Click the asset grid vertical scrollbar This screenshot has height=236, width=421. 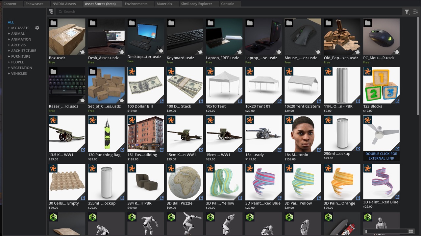coord(418,66)
